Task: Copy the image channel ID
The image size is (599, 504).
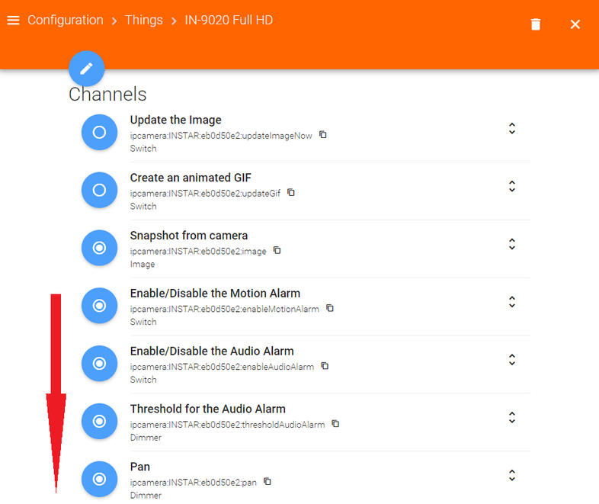Action: (x=277, y=251)
